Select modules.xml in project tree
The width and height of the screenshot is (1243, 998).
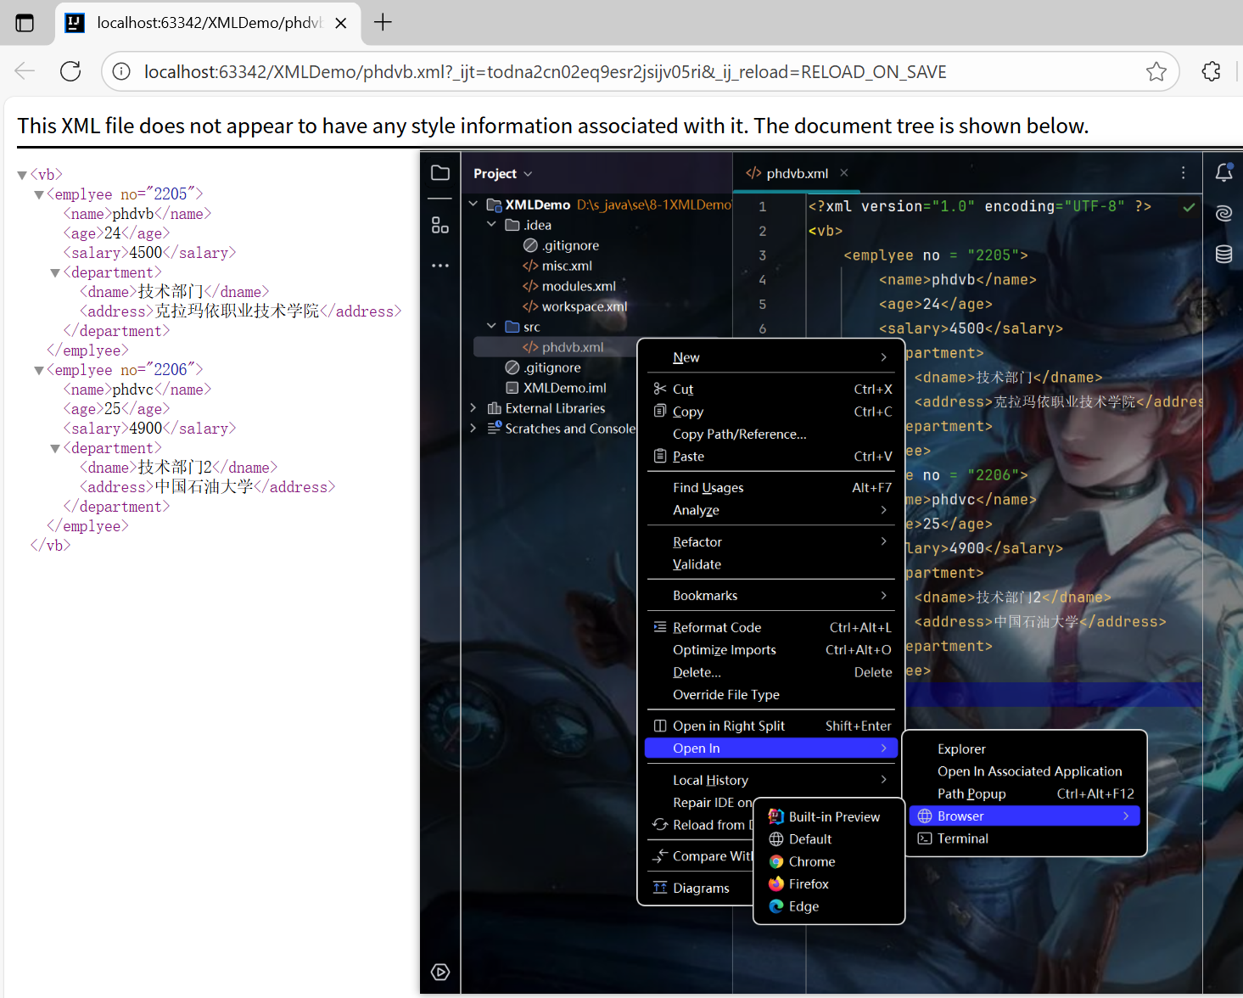tap(569, 286)
